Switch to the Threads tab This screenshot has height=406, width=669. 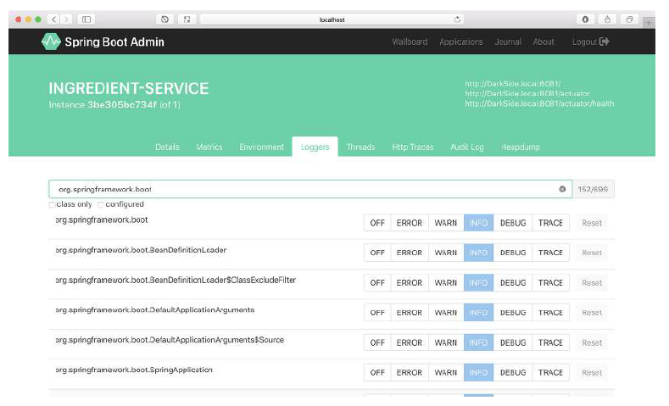[x=360, y=147]
